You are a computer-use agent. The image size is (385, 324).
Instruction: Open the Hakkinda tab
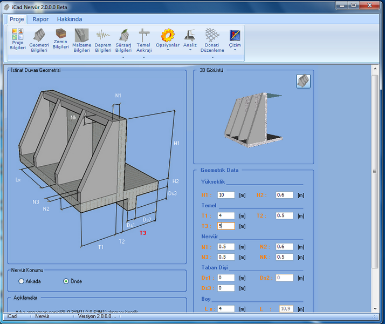[x=70, y=19]
